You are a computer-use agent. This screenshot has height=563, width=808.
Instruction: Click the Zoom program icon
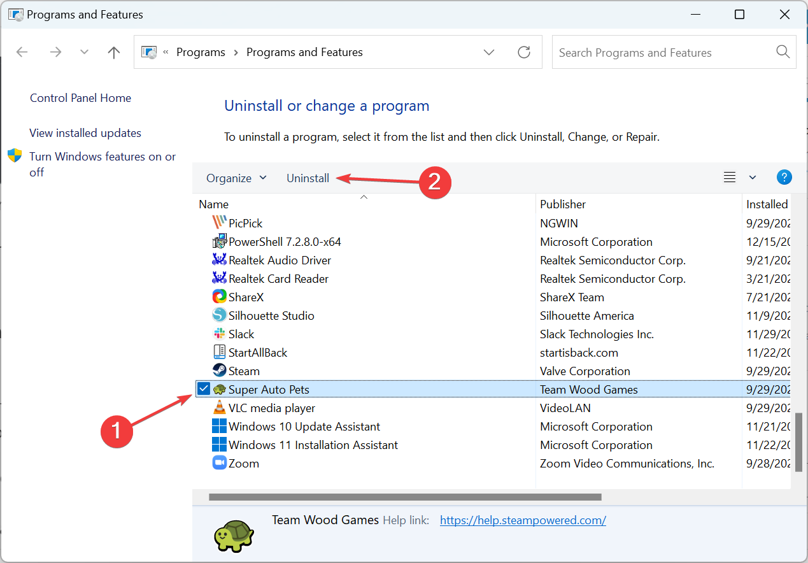(x=219, y=463)
